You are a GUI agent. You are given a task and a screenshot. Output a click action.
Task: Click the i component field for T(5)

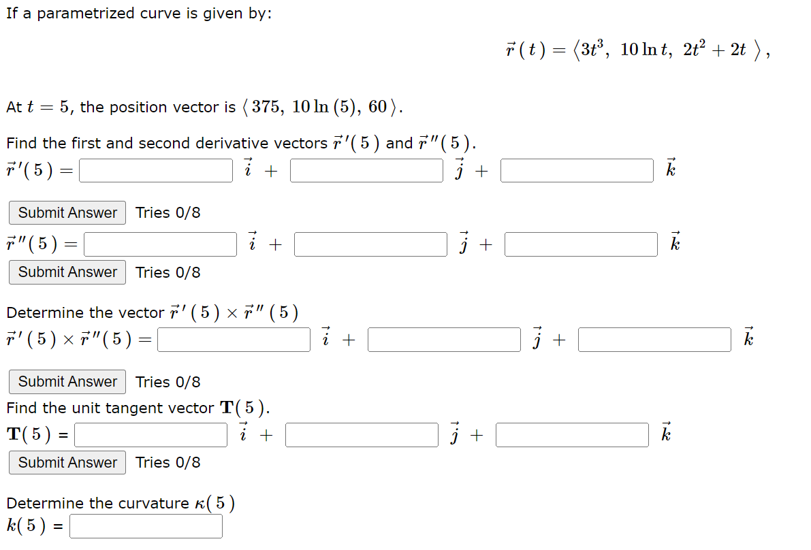tap(150, 434)
